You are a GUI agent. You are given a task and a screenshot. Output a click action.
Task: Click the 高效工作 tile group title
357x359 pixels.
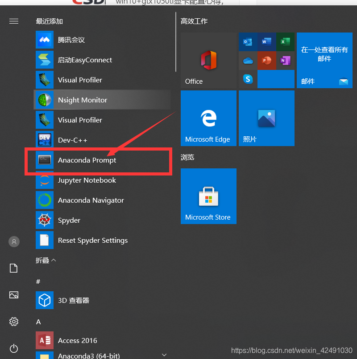click(194, 21)
